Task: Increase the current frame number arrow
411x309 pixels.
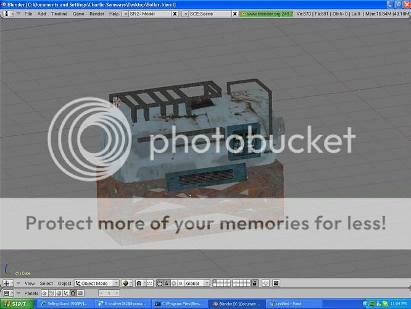Action: coord(117,293)
